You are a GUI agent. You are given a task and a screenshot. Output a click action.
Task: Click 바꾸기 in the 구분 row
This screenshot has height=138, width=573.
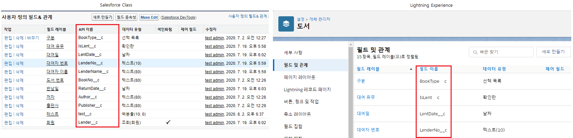point(33,38)
